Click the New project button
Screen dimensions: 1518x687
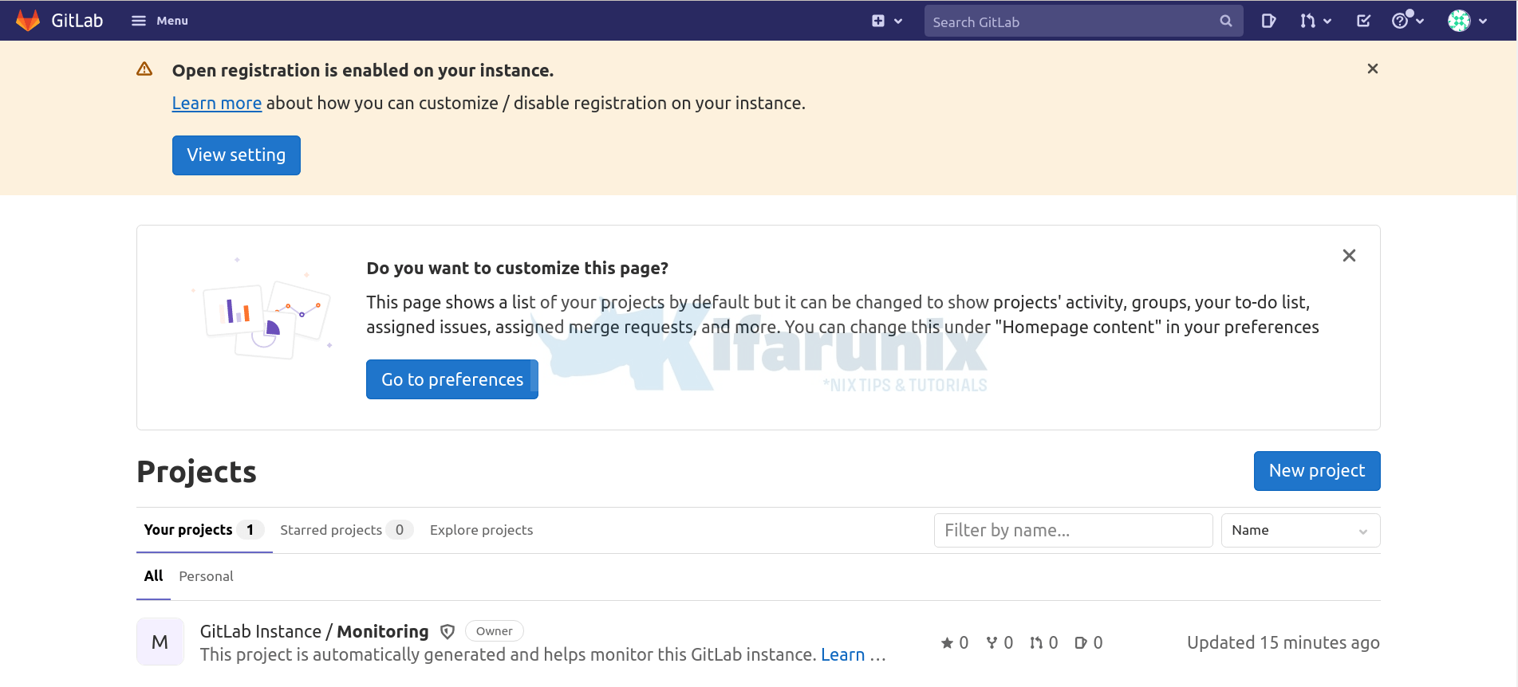(x=1317, y=471)
